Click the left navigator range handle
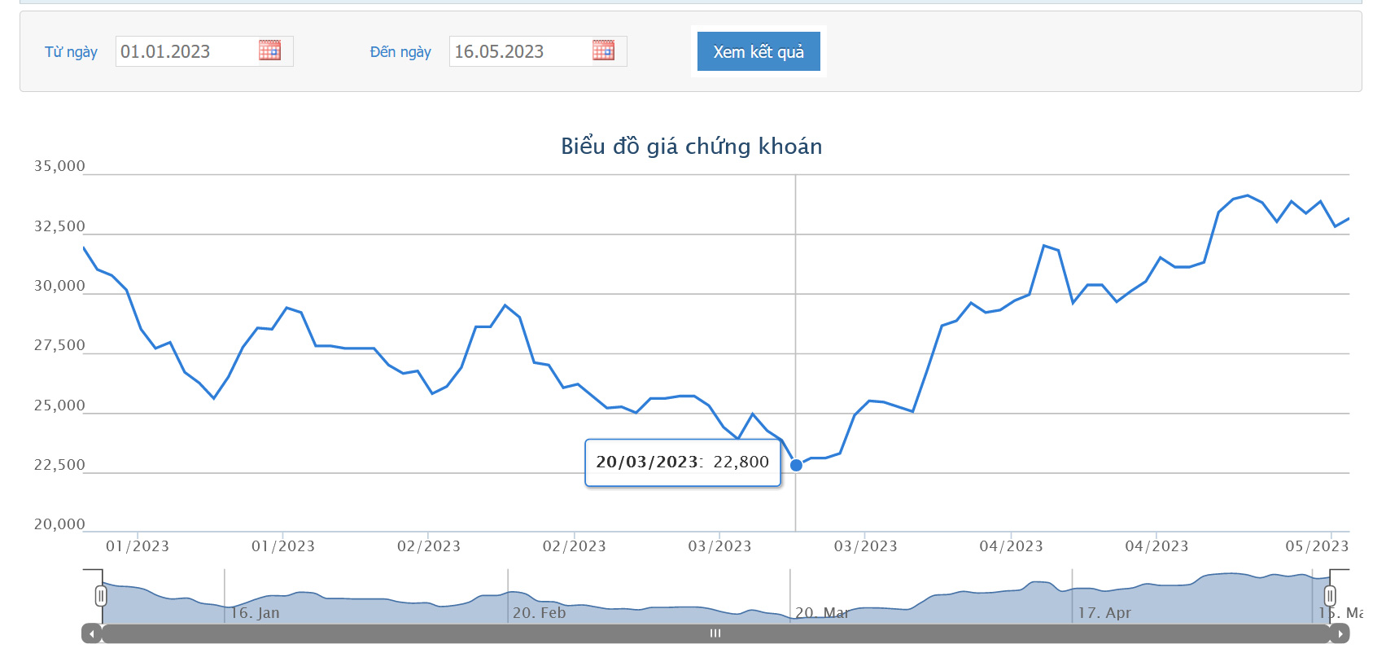 [101, 596]
